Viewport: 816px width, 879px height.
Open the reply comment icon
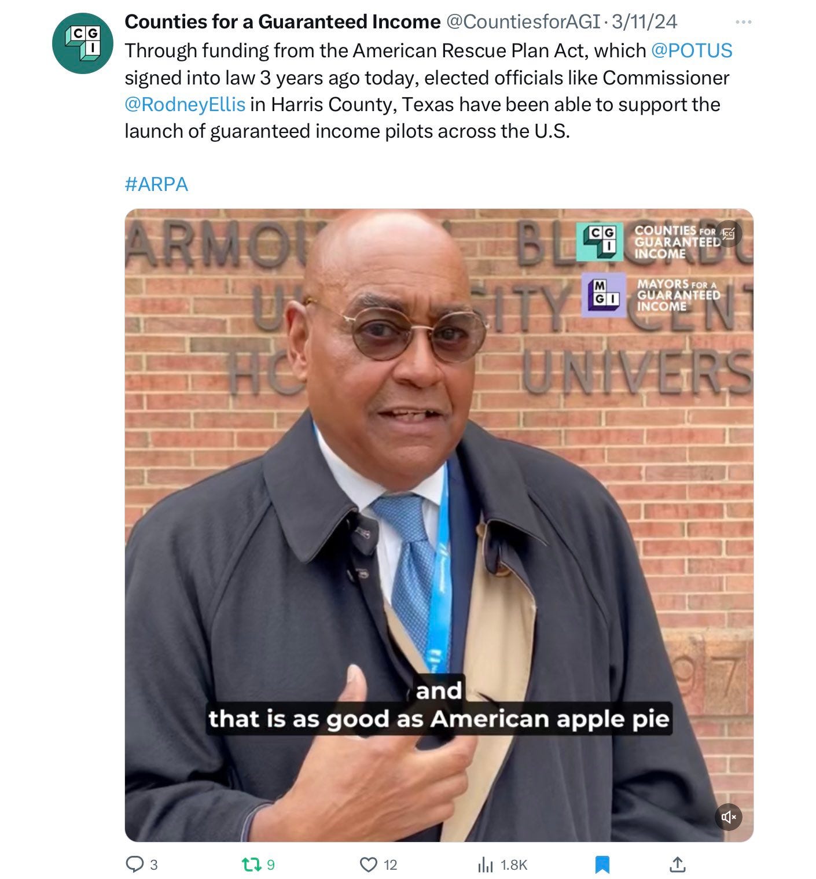[x=134, y=865]
